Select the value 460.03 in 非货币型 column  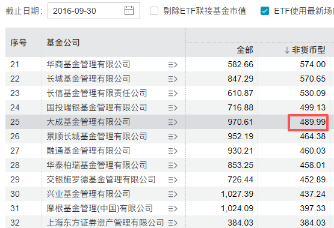[313, 151]
